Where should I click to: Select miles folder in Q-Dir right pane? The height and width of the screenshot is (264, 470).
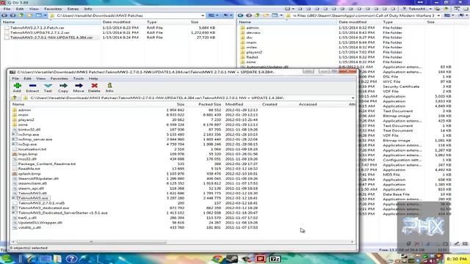pyautogui.click(x=251, y=47)
